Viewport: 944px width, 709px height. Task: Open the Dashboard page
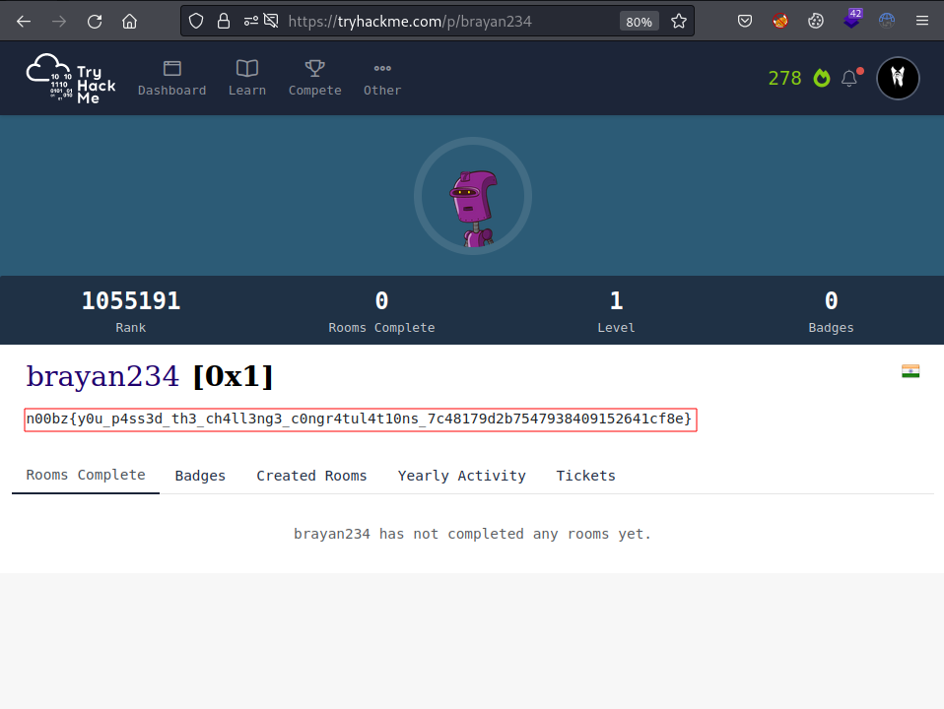pos(171,78)
